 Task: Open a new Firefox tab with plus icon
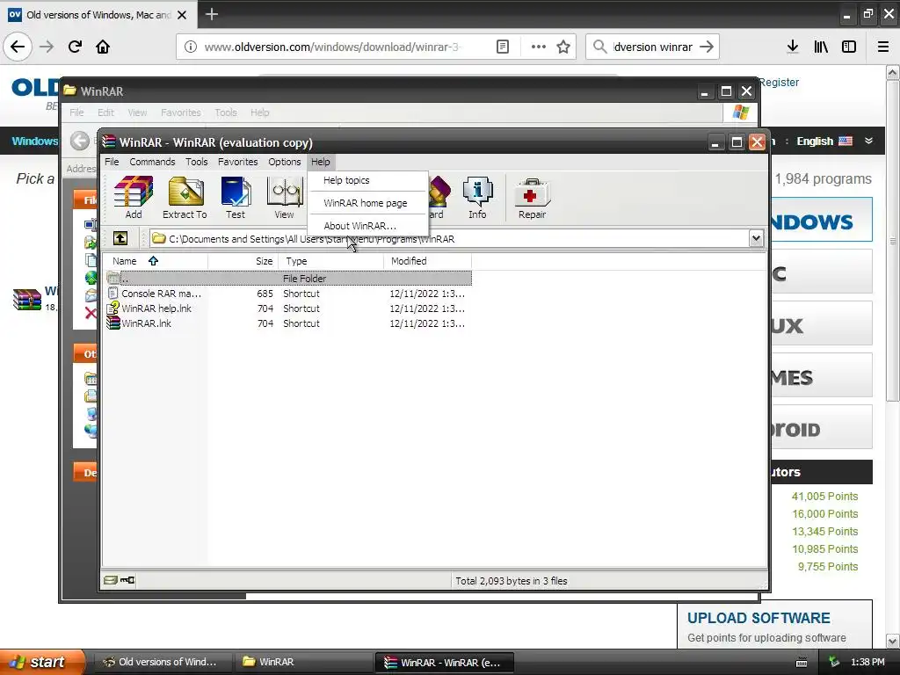(211, 14)
